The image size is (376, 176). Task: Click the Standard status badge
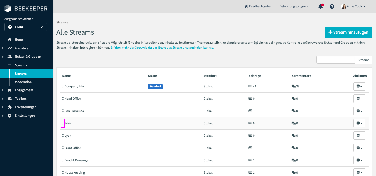click(155, 87)
